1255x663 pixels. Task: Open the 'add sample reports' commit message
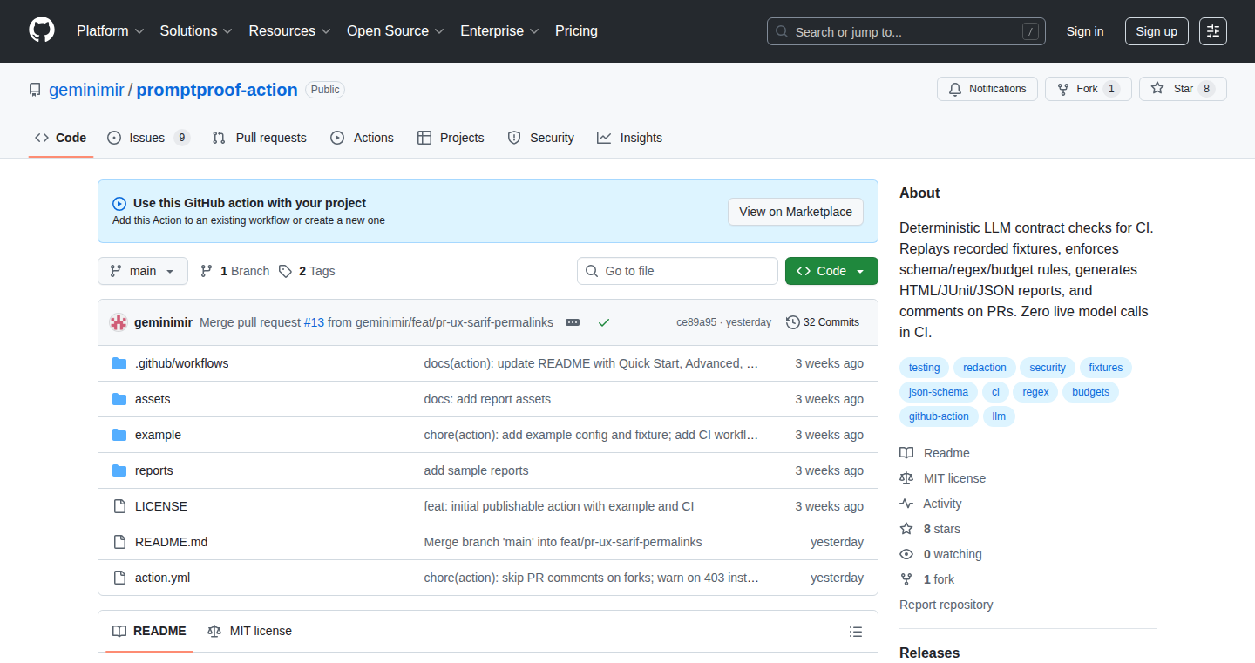click(476, 470)
